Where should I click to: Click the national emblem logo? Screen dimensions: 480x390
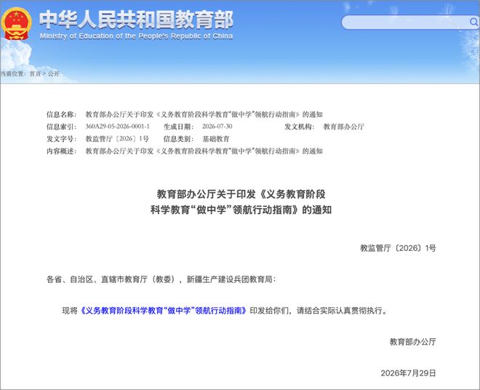16,24
